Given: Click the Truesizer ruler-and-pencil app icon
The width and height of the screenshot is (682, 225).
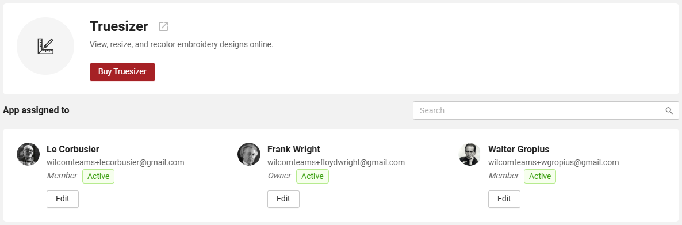Looking at the screenshot, I should [x=45, y=46].
